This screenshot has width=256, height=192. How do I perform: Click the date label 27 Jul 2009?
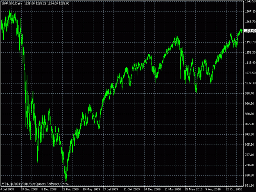[x=110, y=190]
